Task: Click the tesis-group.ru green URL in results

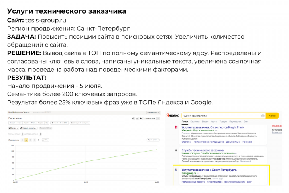Action: [189, 173]
